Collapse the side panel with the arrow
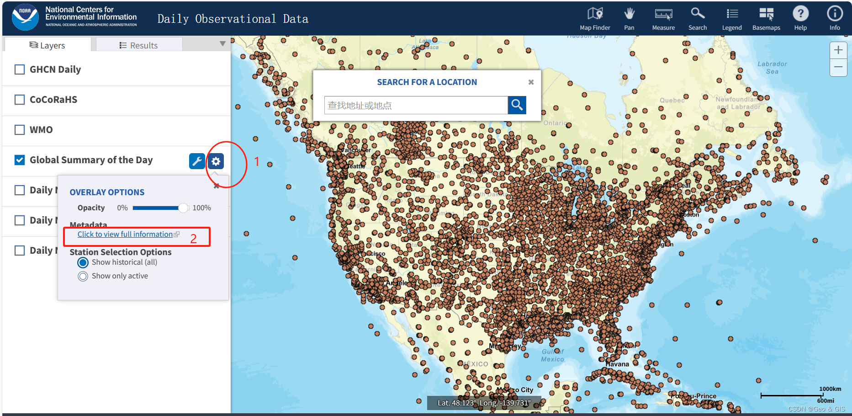852x416 pixels. pos(222,44)
